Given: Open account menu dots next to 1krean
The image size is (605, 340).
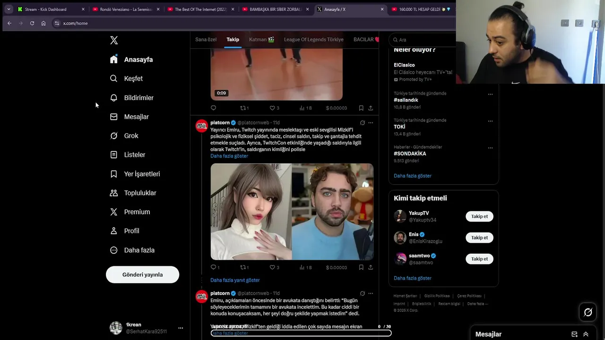Looking at the screenshot, I should (x=181, y=328).
